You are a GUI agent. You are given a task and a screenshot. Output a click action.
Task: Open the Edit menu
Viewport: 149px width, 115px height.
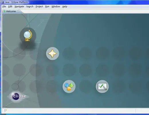pos(10,7)
